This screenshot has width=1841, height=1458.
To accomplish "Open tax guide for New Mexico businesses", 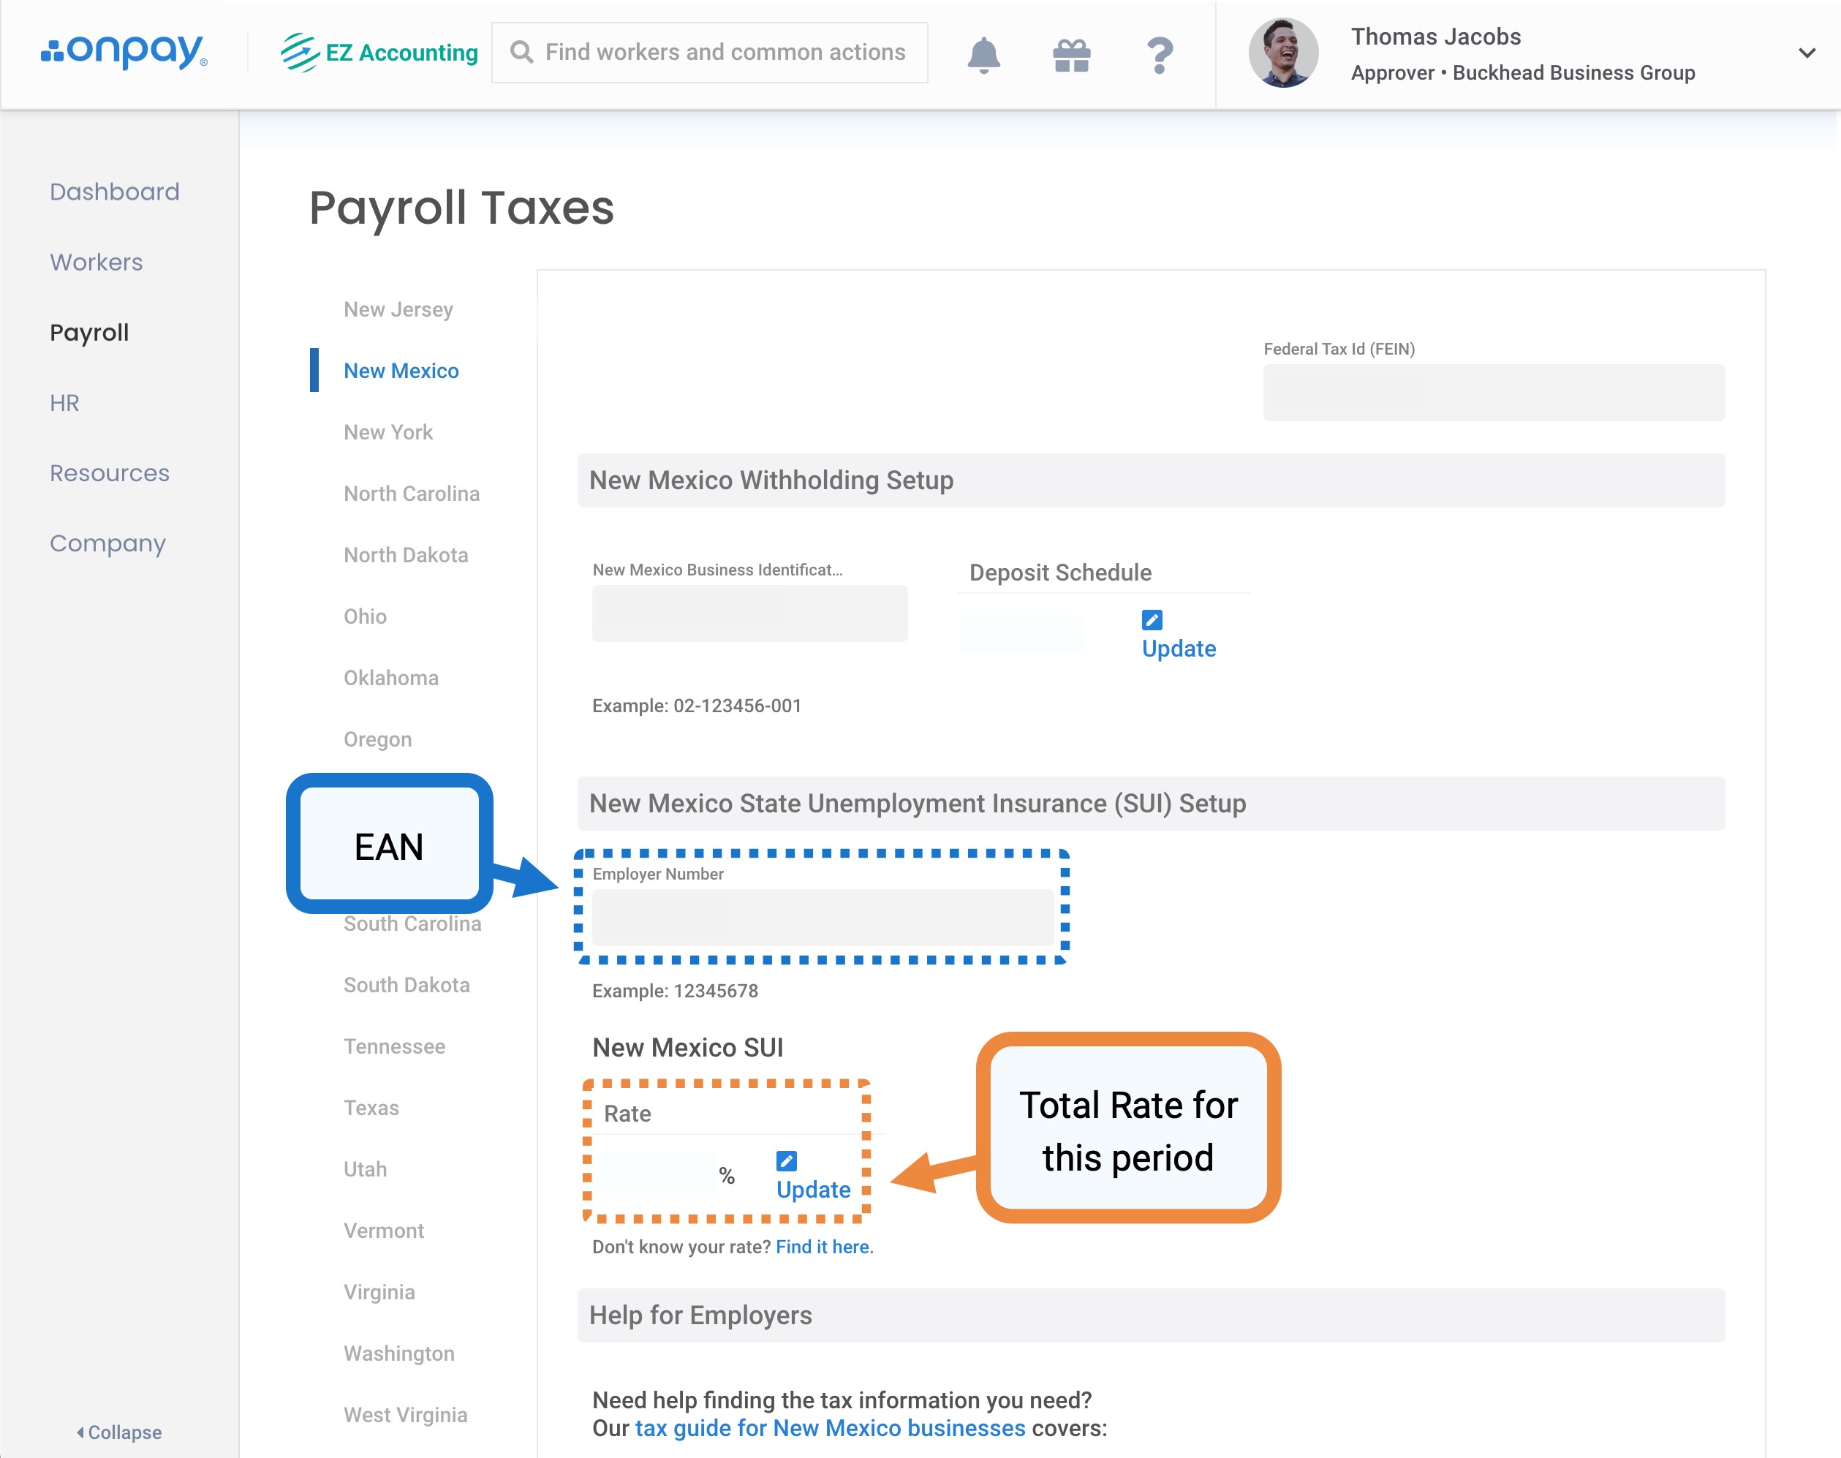I will [830, 1428].
